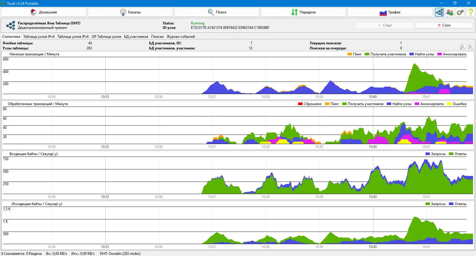Click the yellow question mark help icon
Screen dimensions: 476x256
(470, 12)
